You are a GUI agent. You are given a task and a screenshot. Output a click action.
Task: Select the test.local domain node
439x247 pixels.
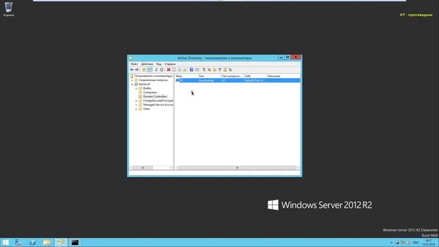click(x=144, y=84)
